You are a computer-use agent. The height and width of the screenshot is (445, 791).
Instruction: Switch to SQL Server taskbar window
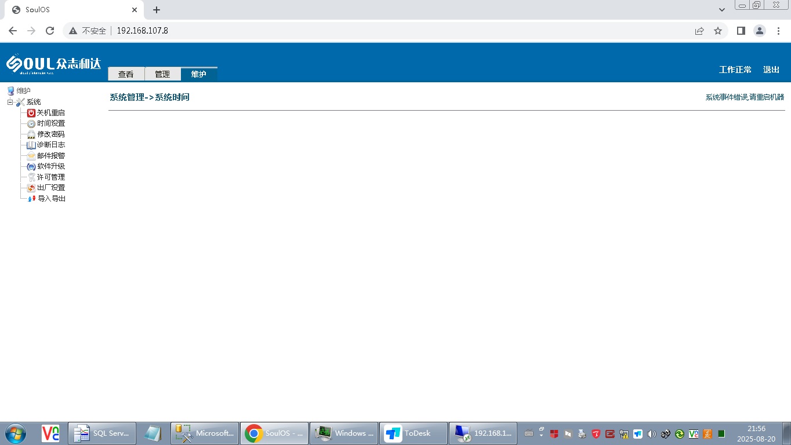[102, 433]
